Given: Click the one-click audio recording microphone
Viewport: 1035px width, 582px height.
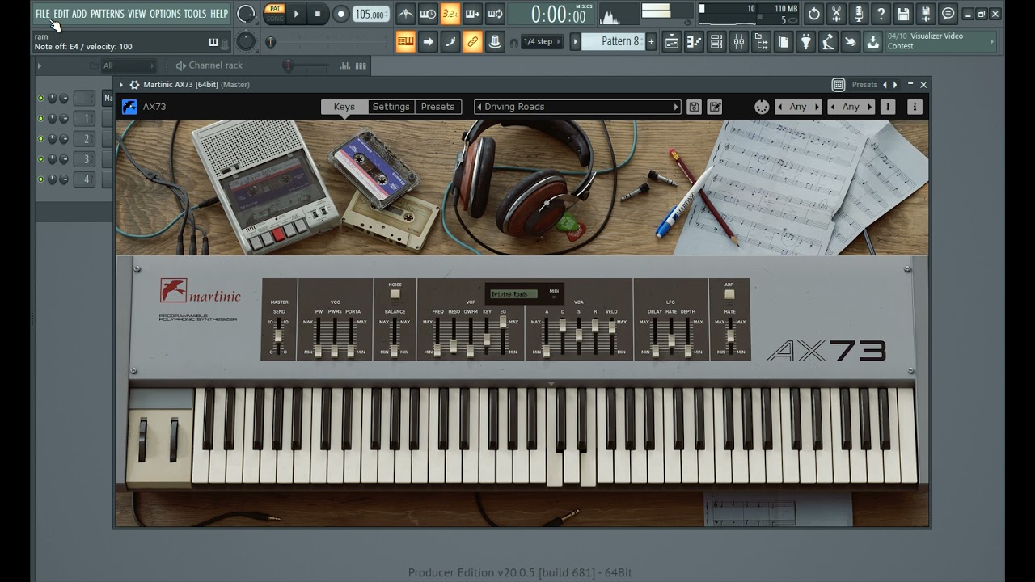Looking at the screenshot, I should [x=859, y=14].
